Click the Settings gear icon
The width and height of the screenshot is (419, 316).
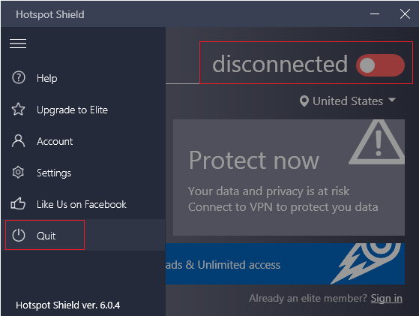point(18,173)
